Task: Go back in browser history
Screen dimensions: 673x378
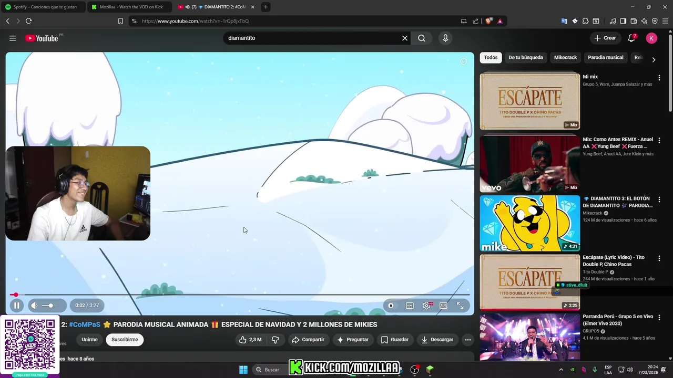Action: [x=7, y=21]
